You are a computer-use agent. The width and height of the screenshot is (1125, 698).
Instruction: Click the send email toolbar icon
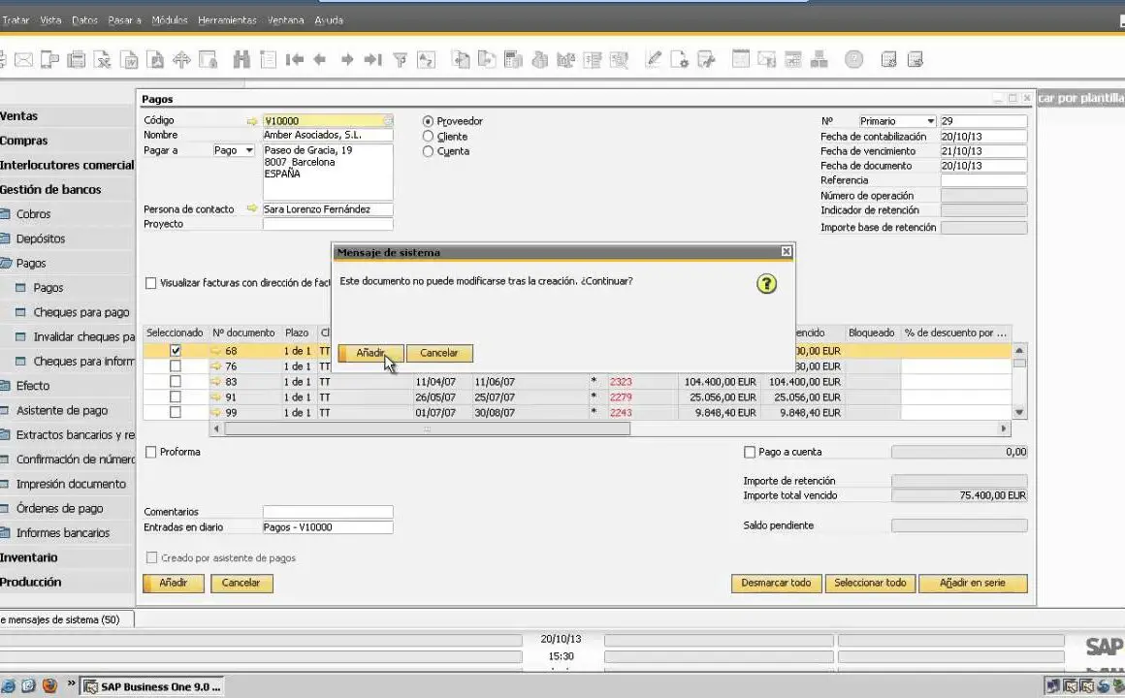coord(23,59)
